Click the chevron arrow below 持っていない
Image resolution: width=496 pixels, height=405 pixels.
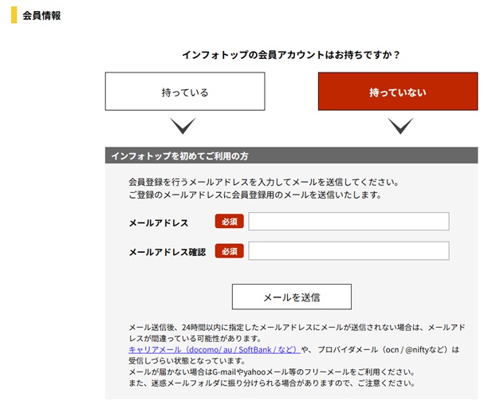(x=400, y=126)
